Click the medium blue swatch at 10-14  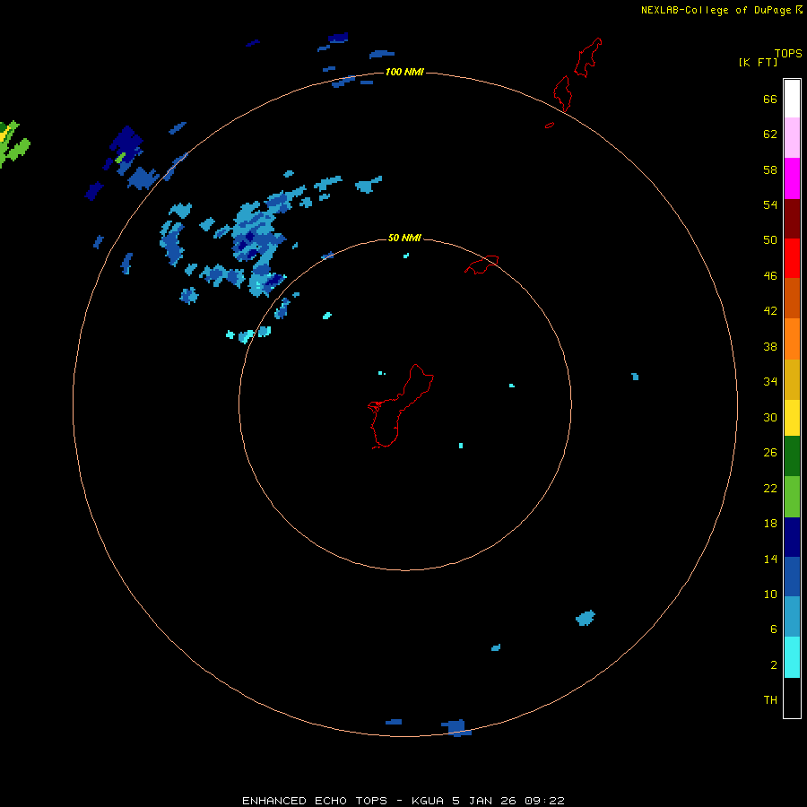pyautogui.click(x=792, y=577)
